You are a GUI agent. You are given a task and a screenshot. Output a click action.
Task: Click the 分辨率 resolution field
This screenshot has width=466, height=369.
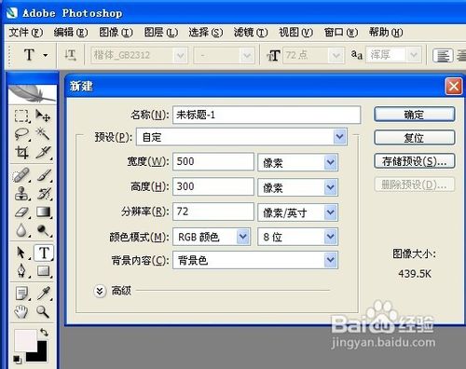pos(213,212)
